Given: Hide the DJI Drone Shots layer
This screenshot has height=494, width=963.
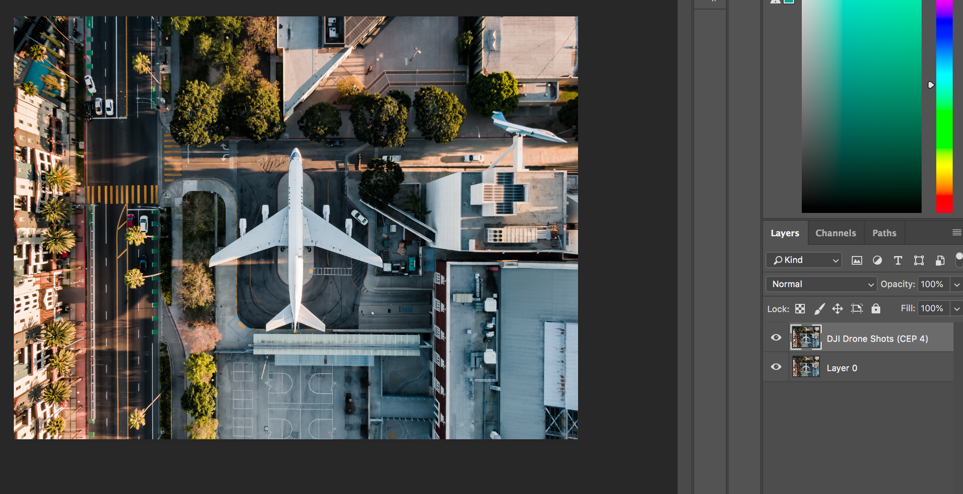Looking at the screenshot, I should [776, 338].
